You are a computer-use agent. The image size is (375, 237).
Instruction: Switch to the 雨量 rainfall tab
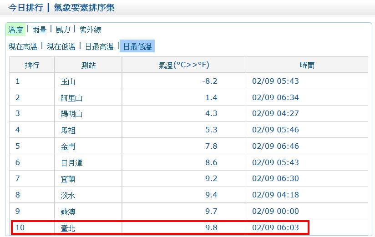pos(40,30)
